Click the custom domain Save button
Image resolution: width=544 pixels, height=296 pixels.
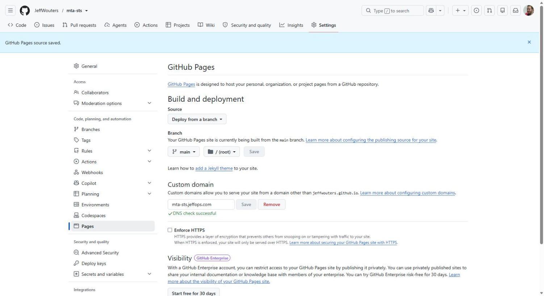pyautogui.click(x=246, y=204)
